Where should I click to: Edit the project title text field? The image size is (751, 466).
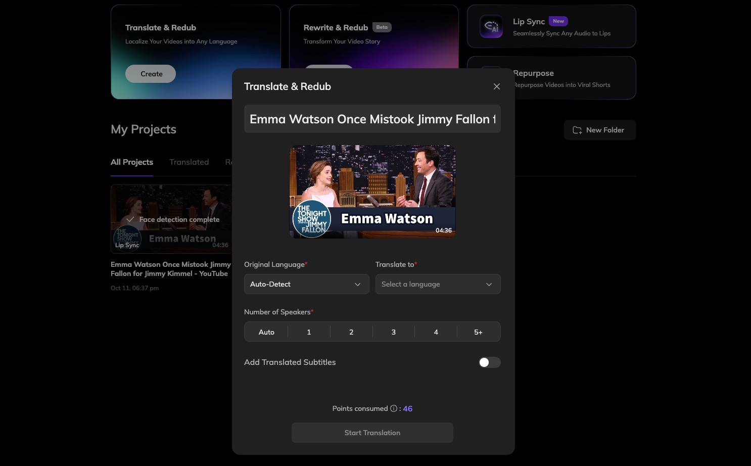point(372,119)
